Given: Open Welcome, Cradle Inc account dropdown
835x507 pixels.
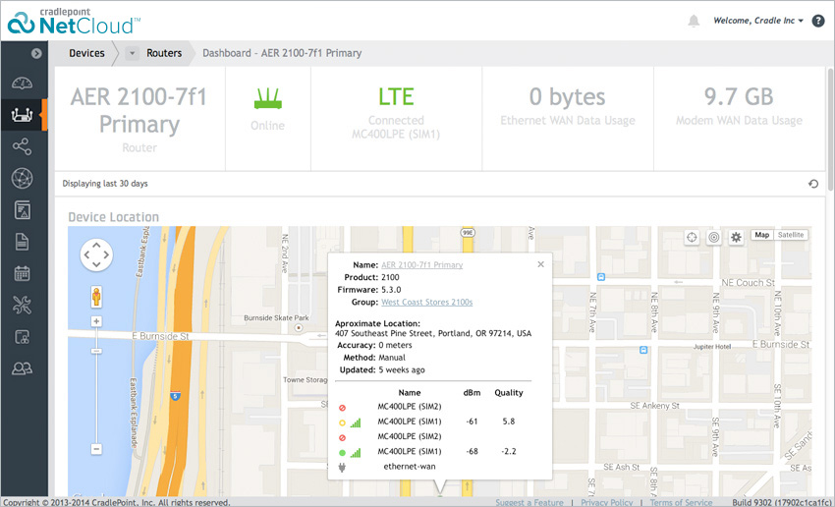Looking at the screenshot, I should 757,21.
